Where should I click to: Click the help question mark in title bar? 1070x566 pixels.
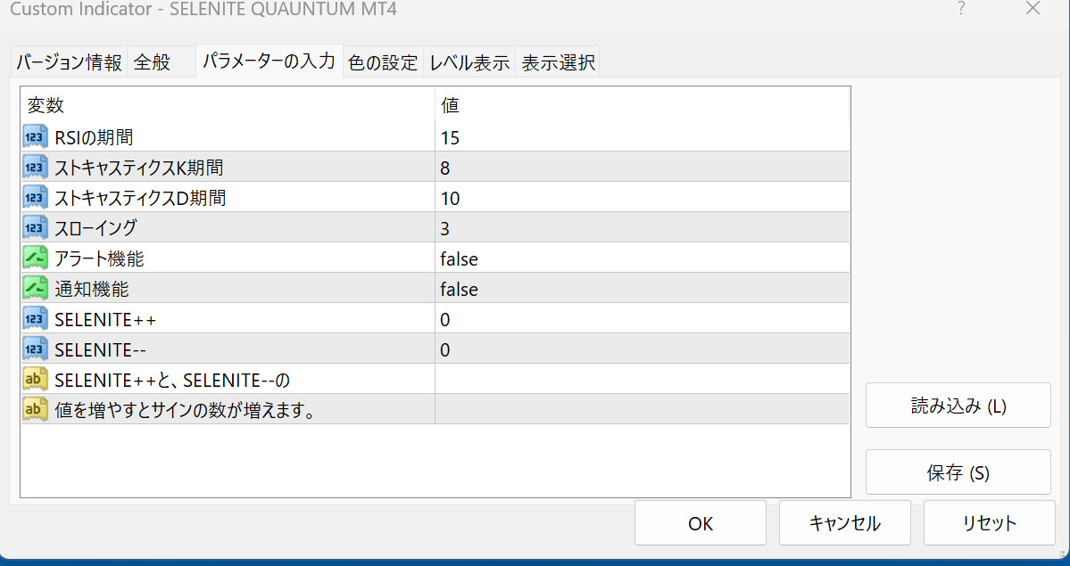[961, 9]
